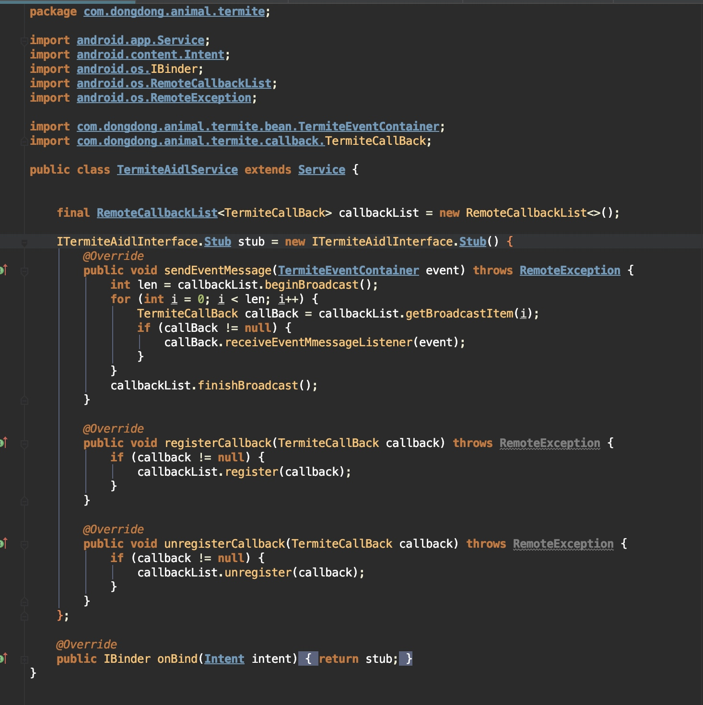Open greyed RemoteException in unregisterCallback signature
Image resolution: width=703 pixels, height=705 pixels.
(563, 544)
